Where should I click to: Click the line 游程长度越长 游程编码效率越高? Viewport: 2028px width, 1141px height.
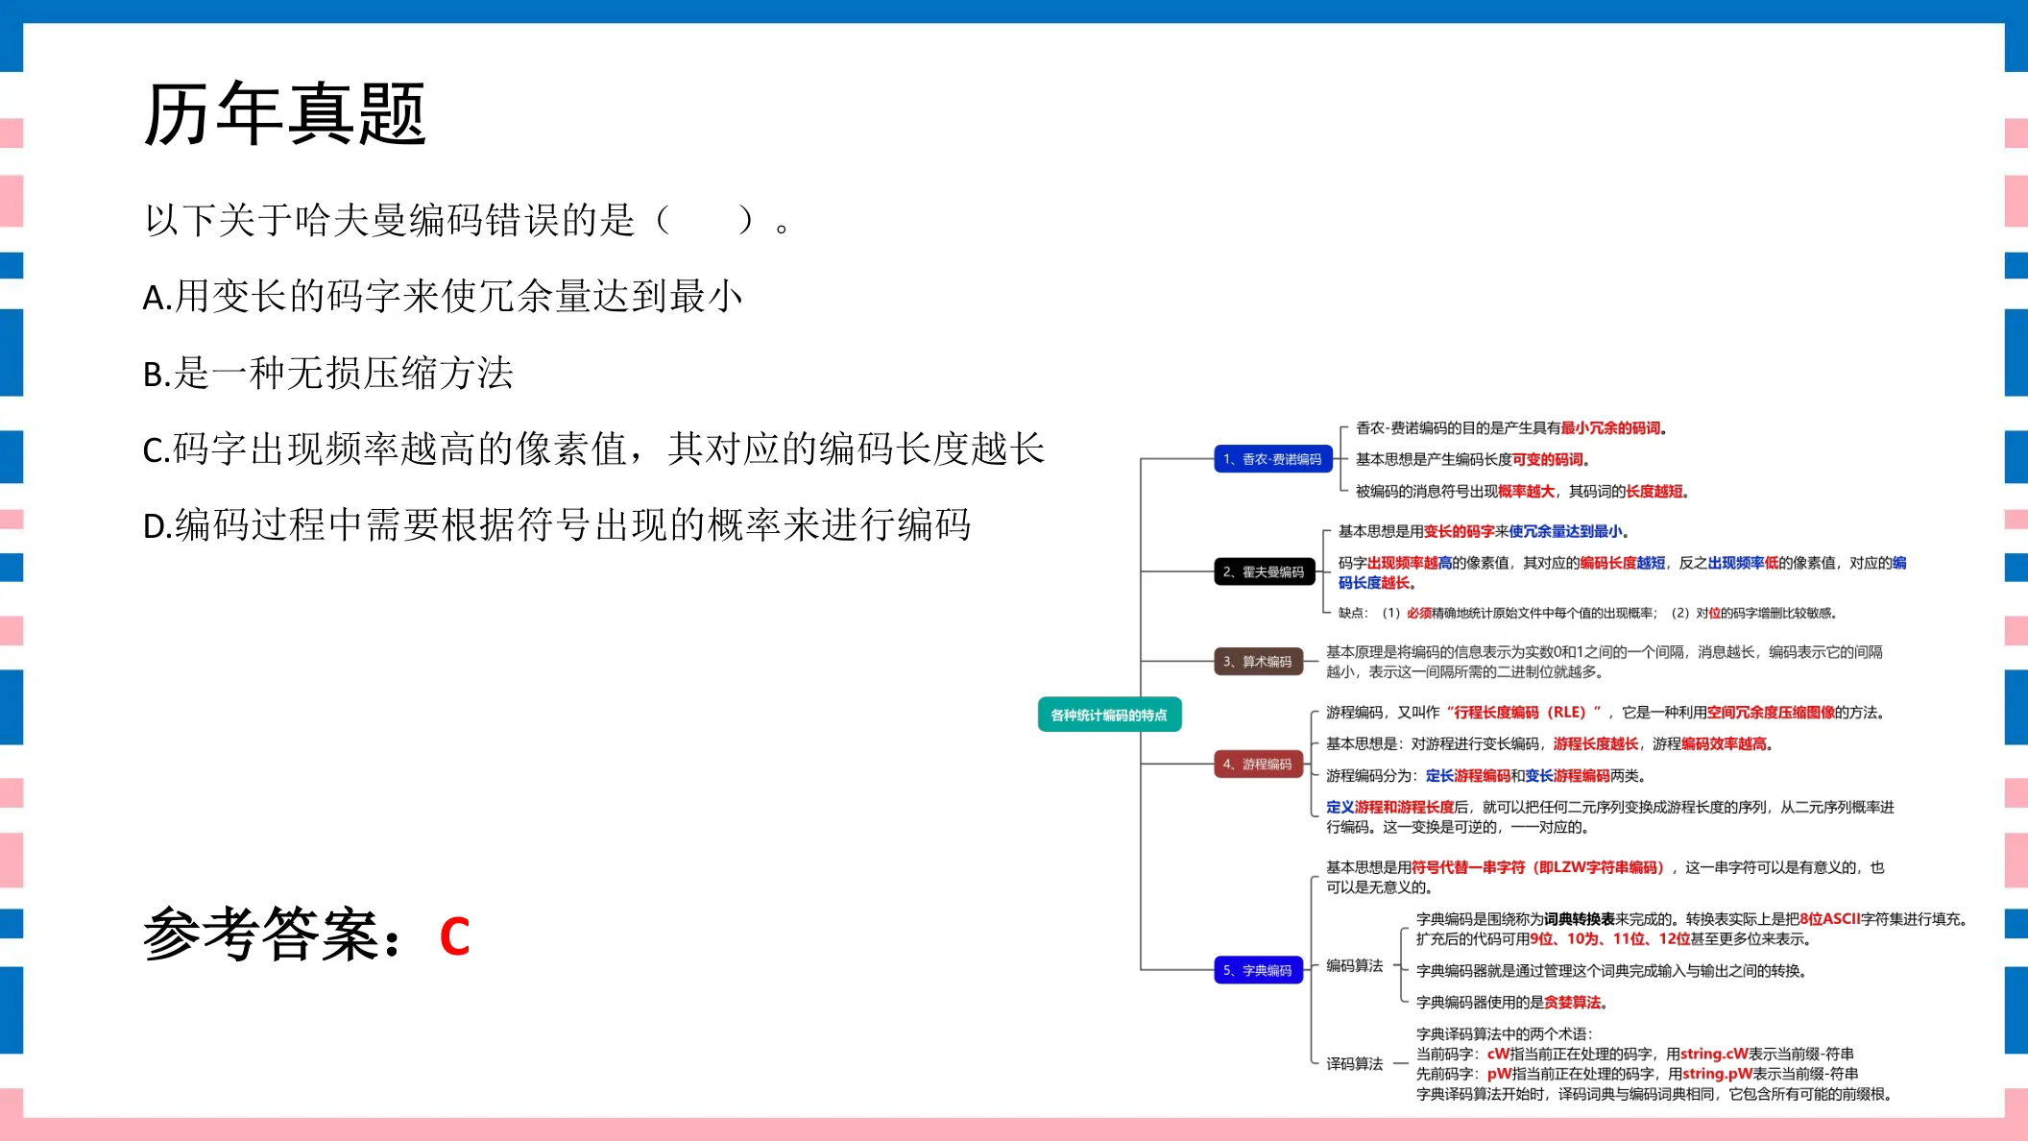[1550, 744]
